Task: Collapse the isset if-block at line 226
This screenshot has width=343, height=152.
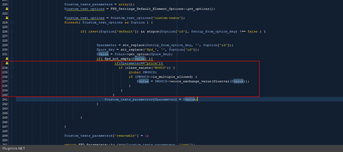Action: (x=12, y=31)
